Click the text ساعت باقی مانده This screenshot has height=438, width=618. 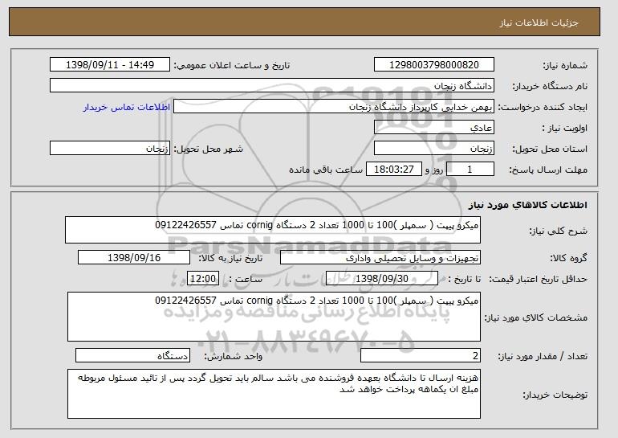(x=326, y=170)
